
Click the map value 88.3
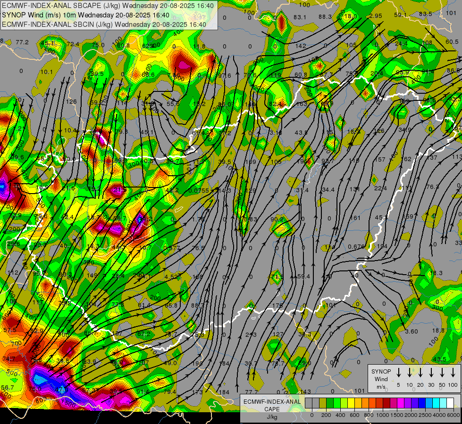tap(325, 17)
